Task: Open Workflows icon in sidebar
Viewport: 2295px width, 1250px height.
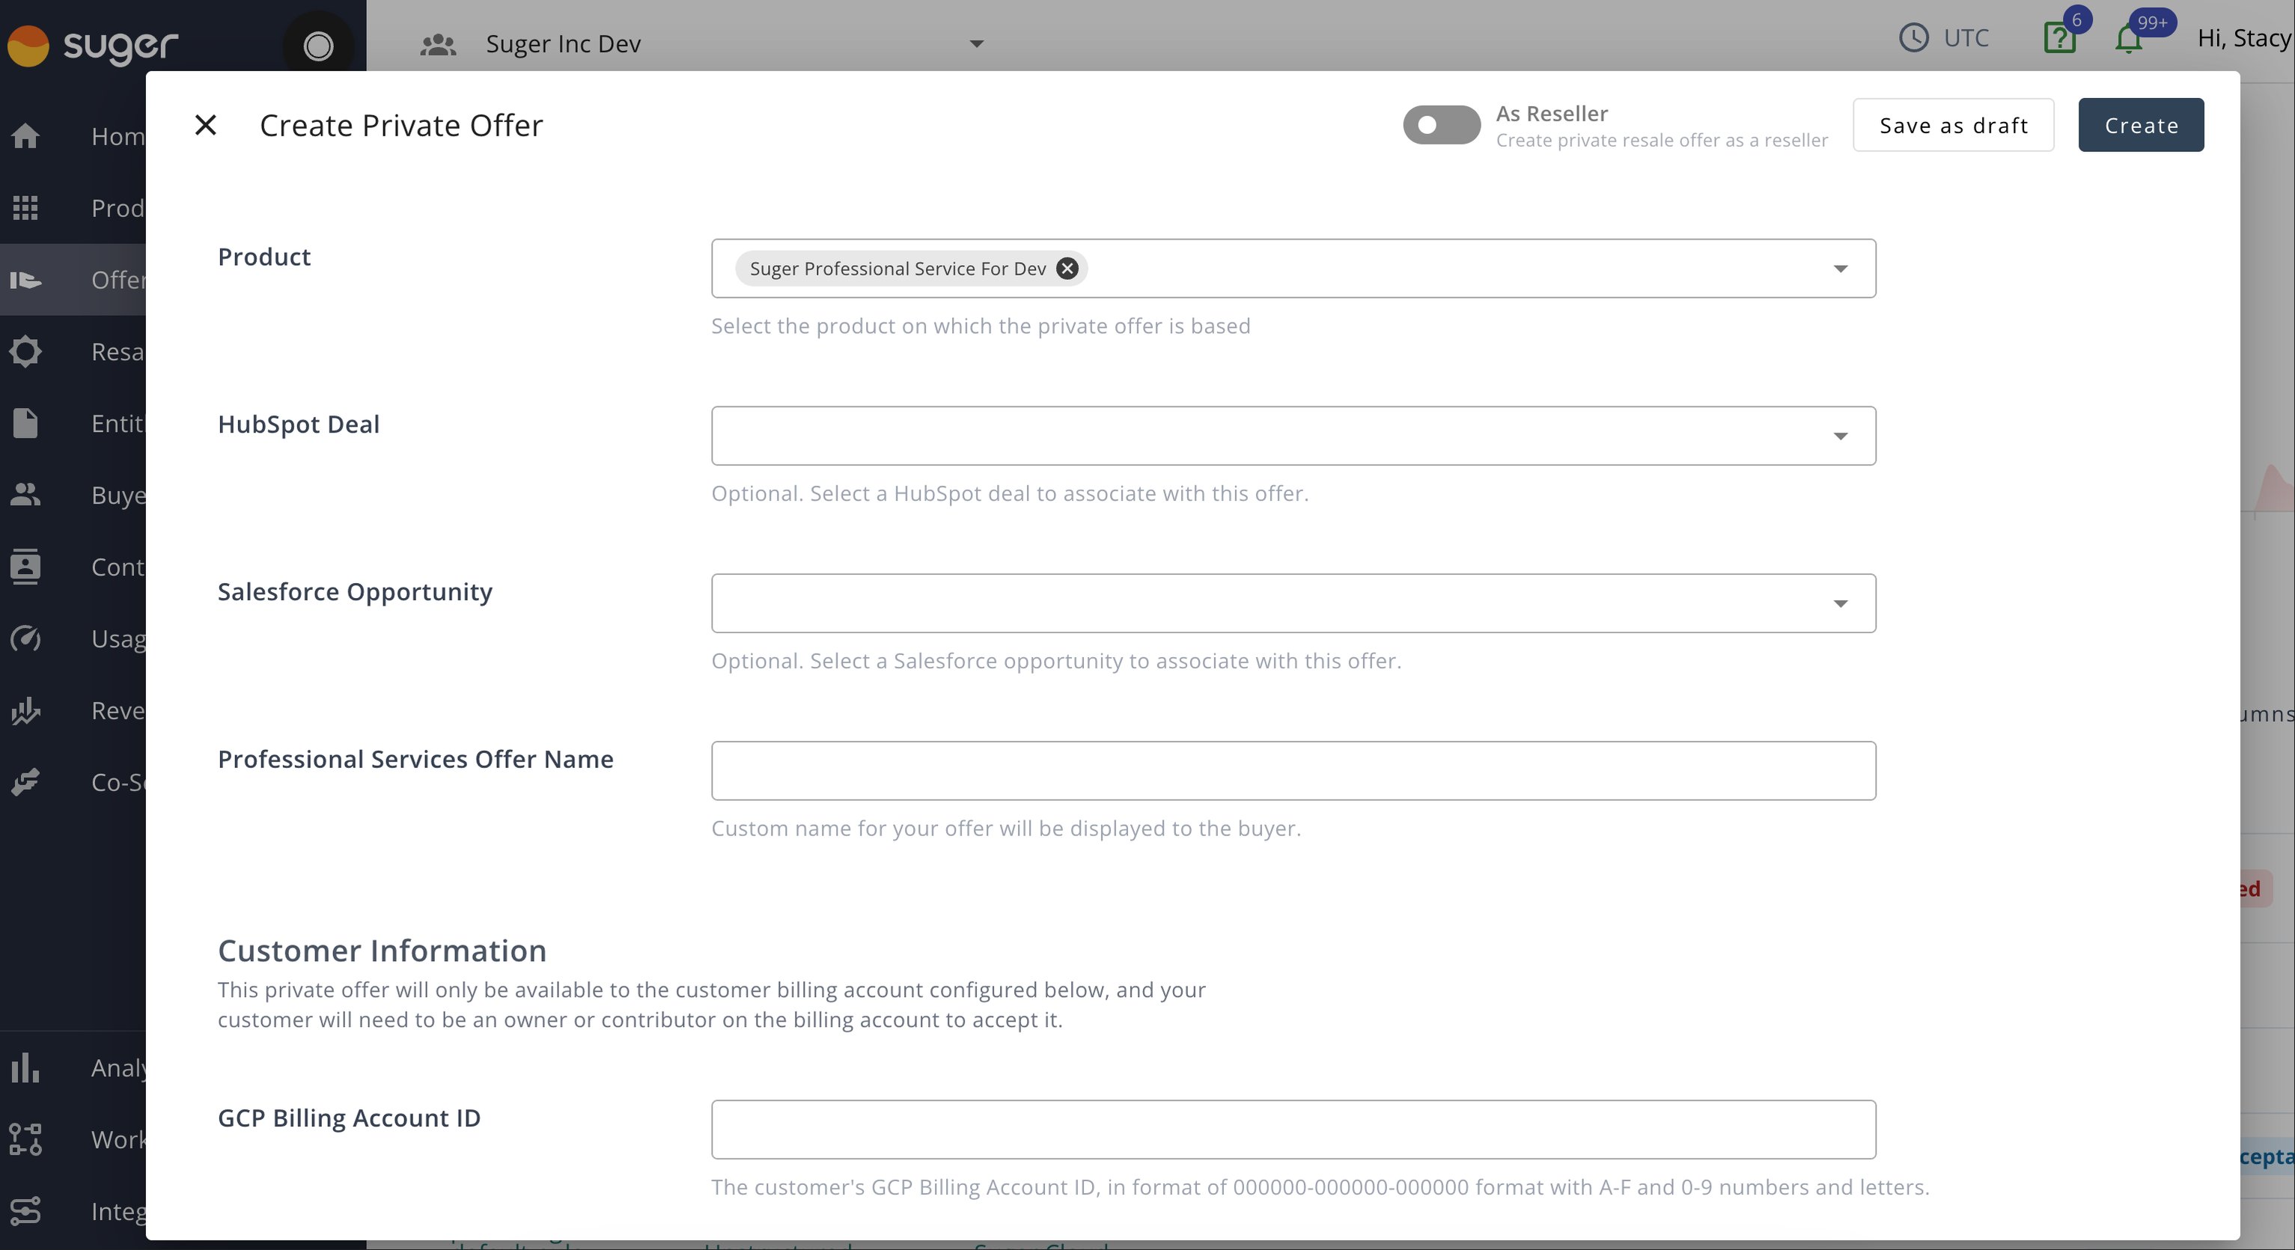Action: [25, 1139]
